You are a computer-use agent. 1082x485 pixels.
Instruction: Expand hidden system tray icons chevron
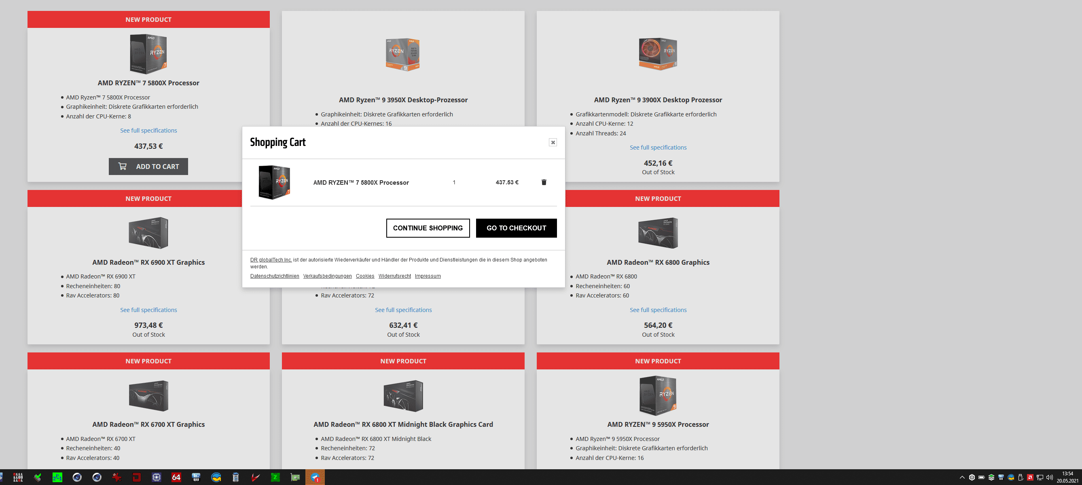click(962, 477)
